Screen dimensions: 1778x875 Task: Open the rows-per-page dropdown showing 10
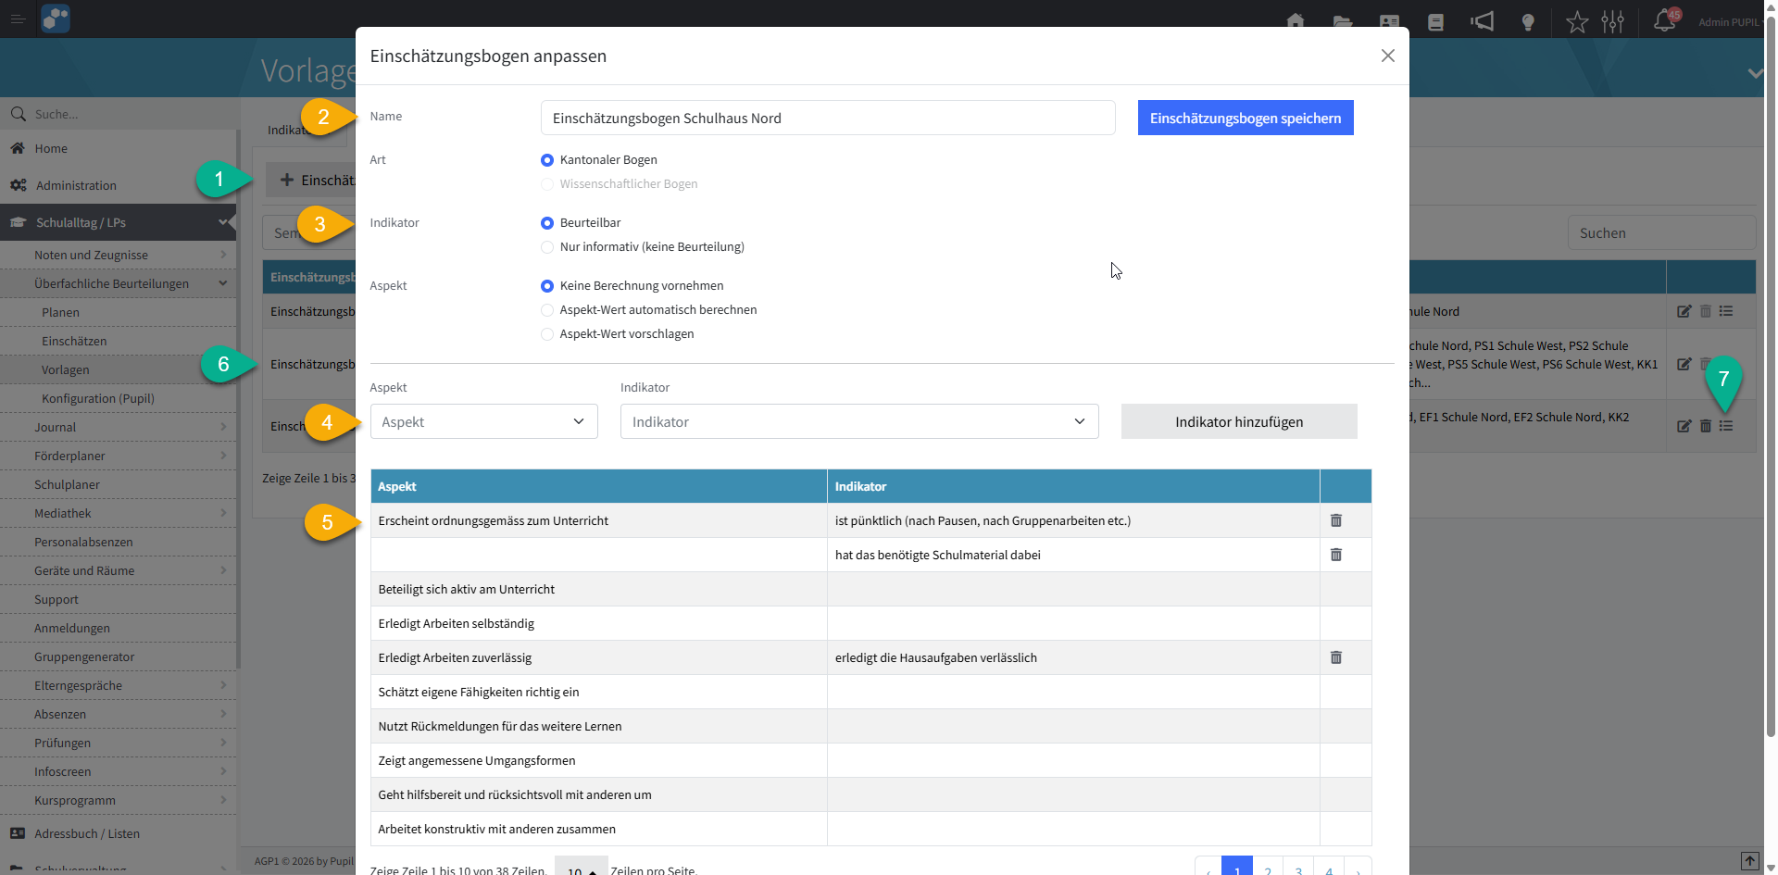click(x=581, y=869)
